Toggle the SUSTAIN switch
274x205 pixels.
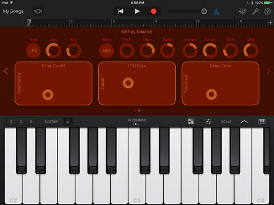pos(51,121)
